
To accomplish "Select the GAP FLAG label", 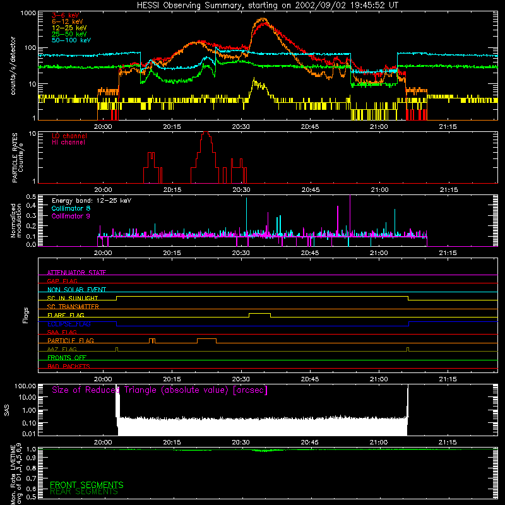I will [62, 281].
